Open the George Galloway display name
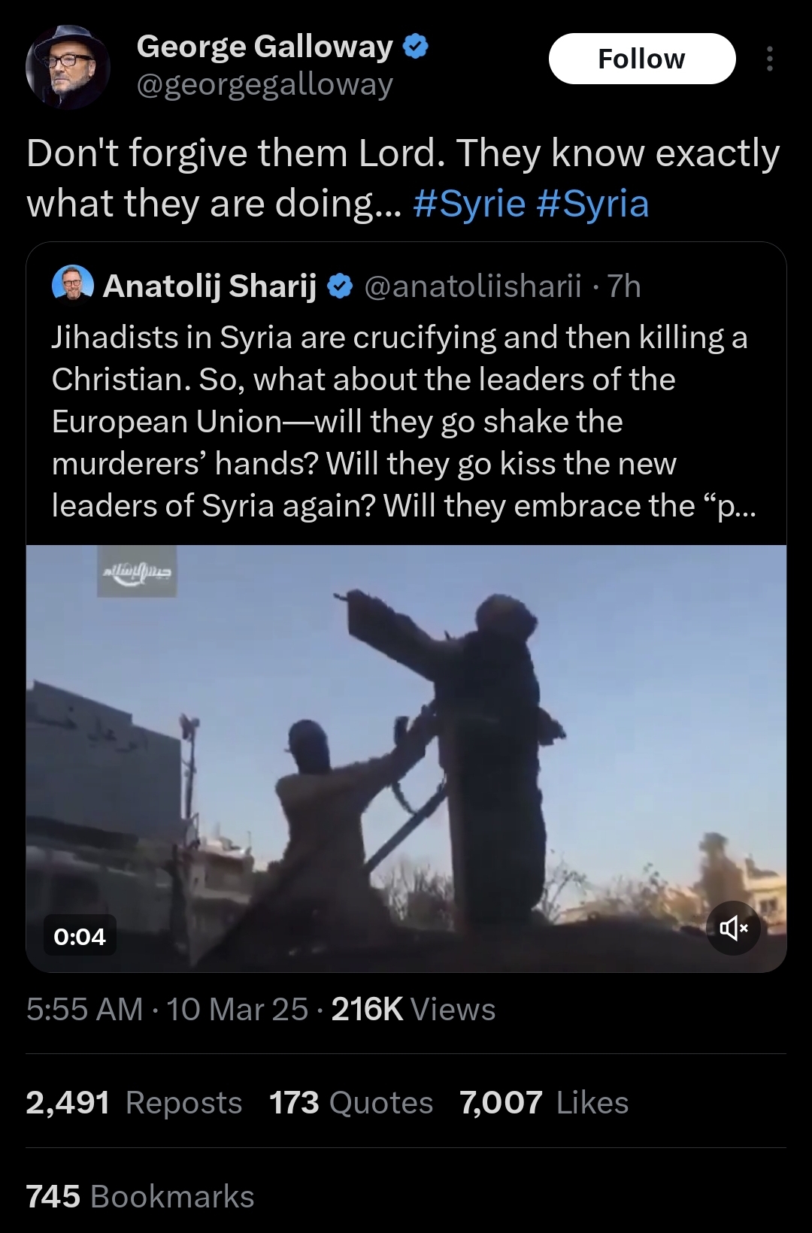 [x=265, y=47]
